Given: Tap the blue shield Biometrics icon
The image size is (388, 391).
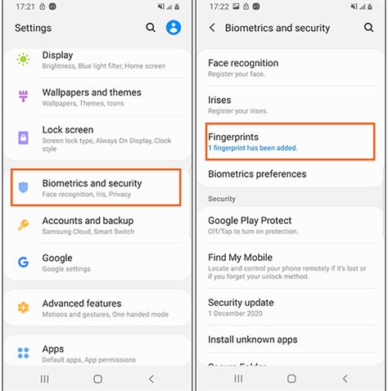Looking at the screenshot, I should tap(23, 187).
